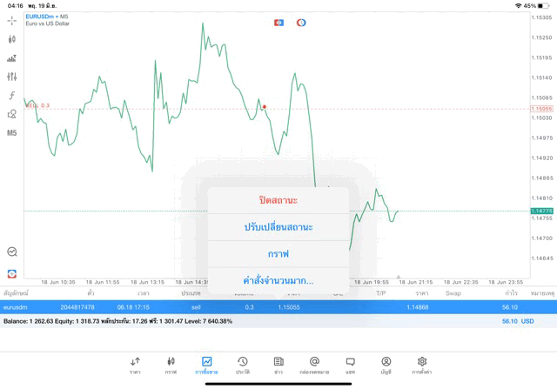Choose คำสั่งจำนวนมาก... bulk operations option

[278, 280]
